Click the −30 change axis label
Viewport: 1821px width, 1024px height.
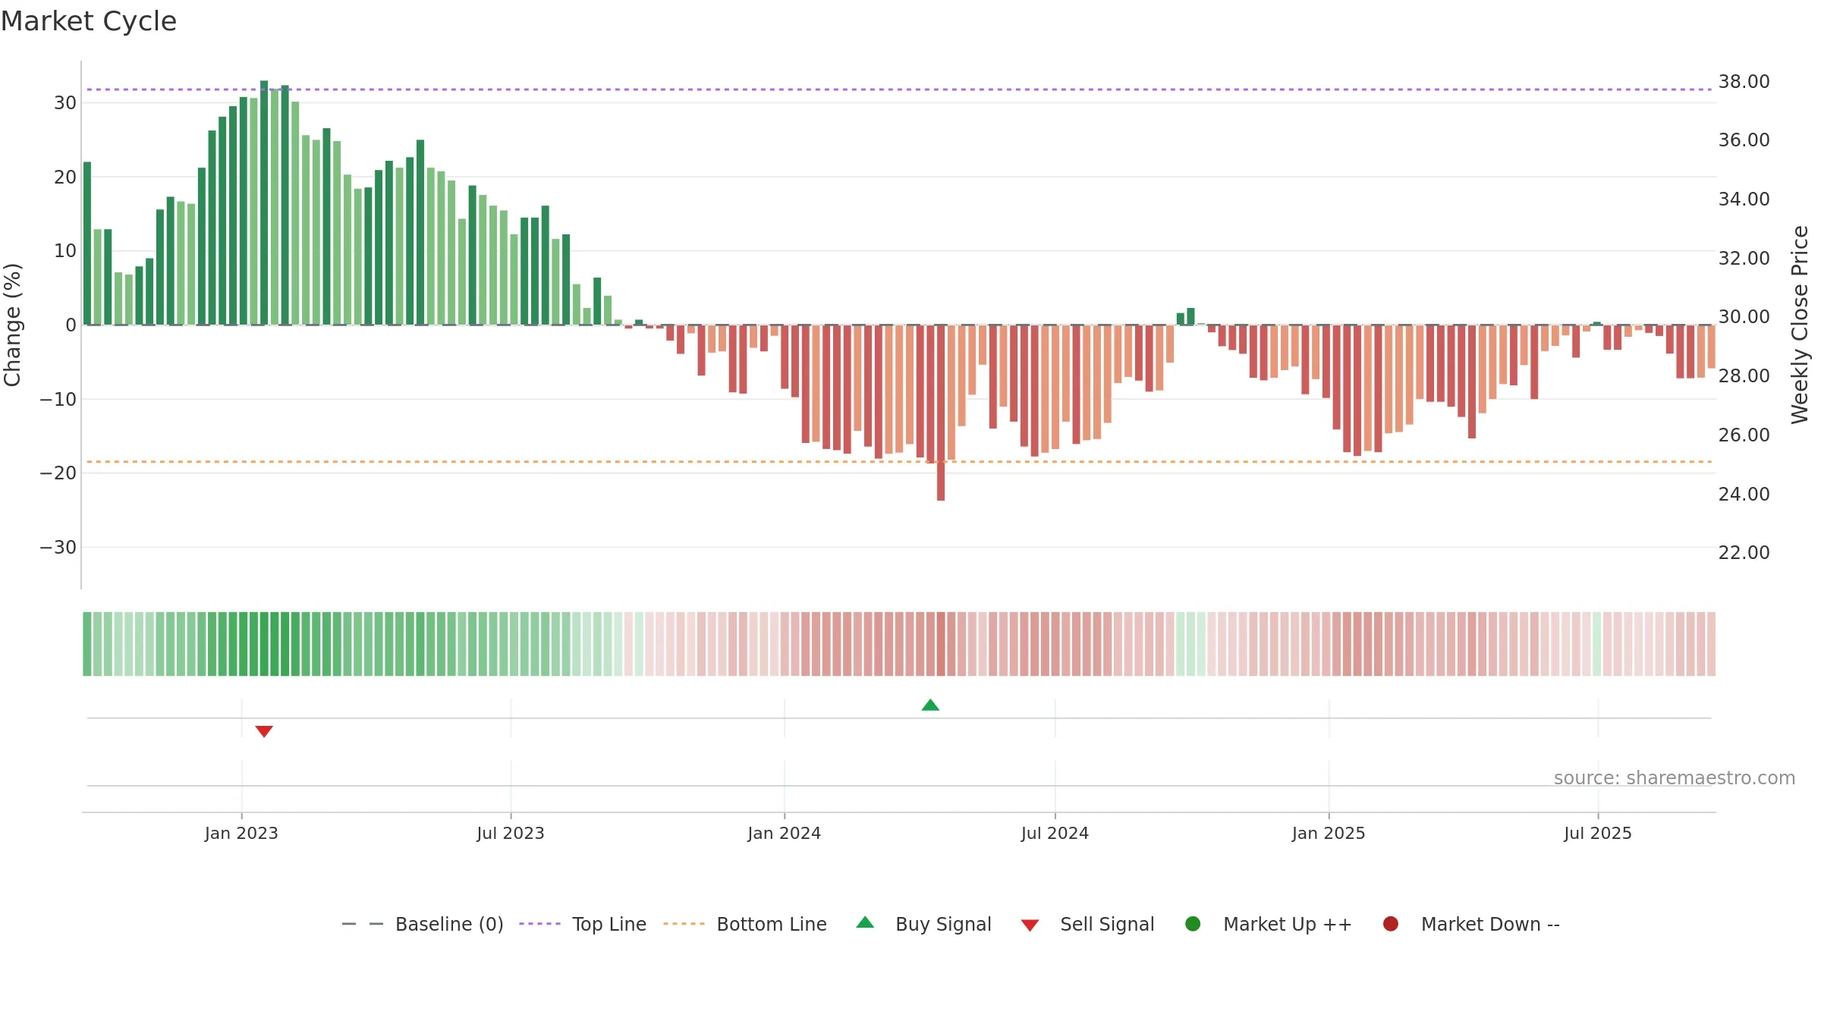(58, 548)
